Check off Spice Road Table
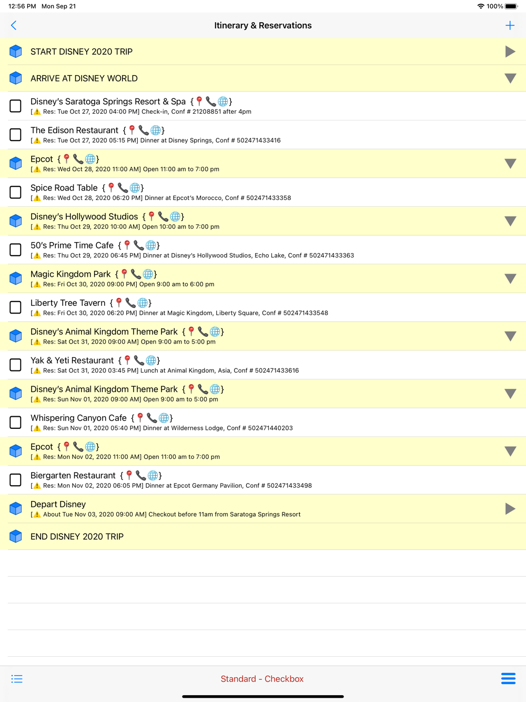Viewport: 526px width, 702px height. [16, 192]
